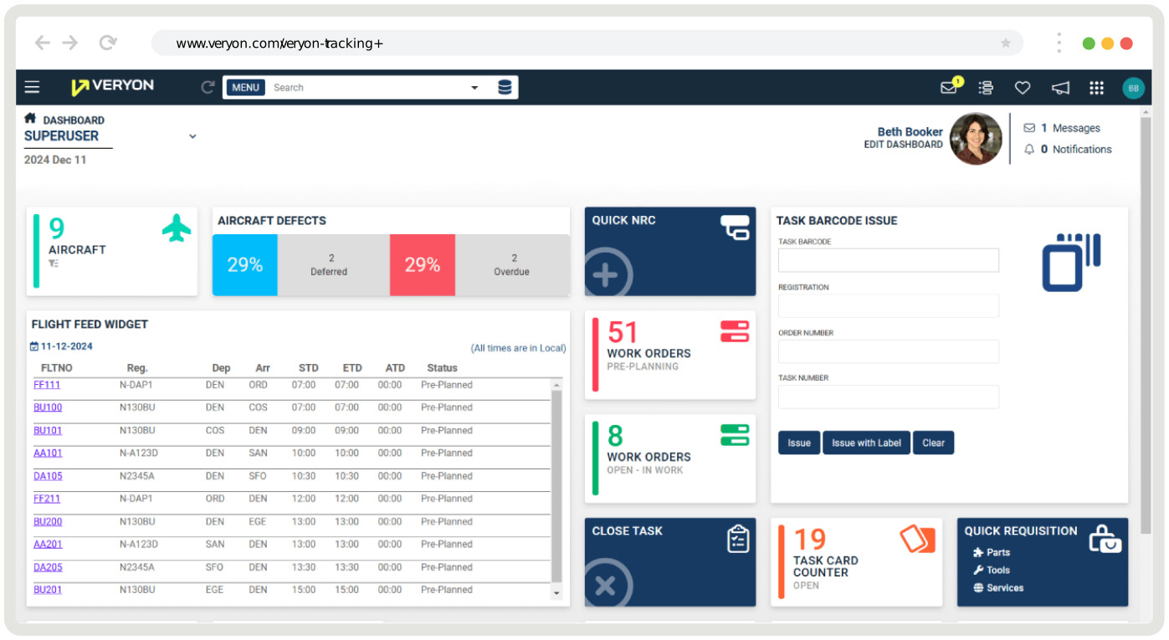Click the home icon beside DASHBOARD
The width and height of the screenshot is (1169, 640).
(30, 119)
